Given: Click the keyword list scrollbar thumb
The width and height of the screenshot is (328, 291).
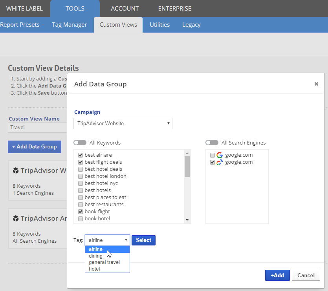Looking at the screenshot, I should pyautogui.click(x=187, y=167).
